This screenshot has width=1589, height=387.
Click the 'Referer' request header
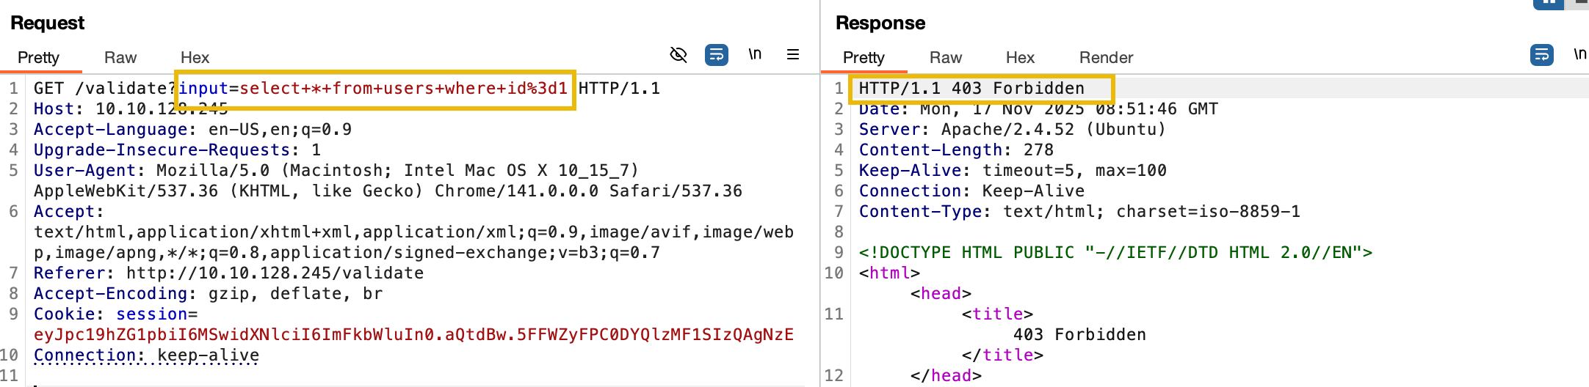(70, 273)
